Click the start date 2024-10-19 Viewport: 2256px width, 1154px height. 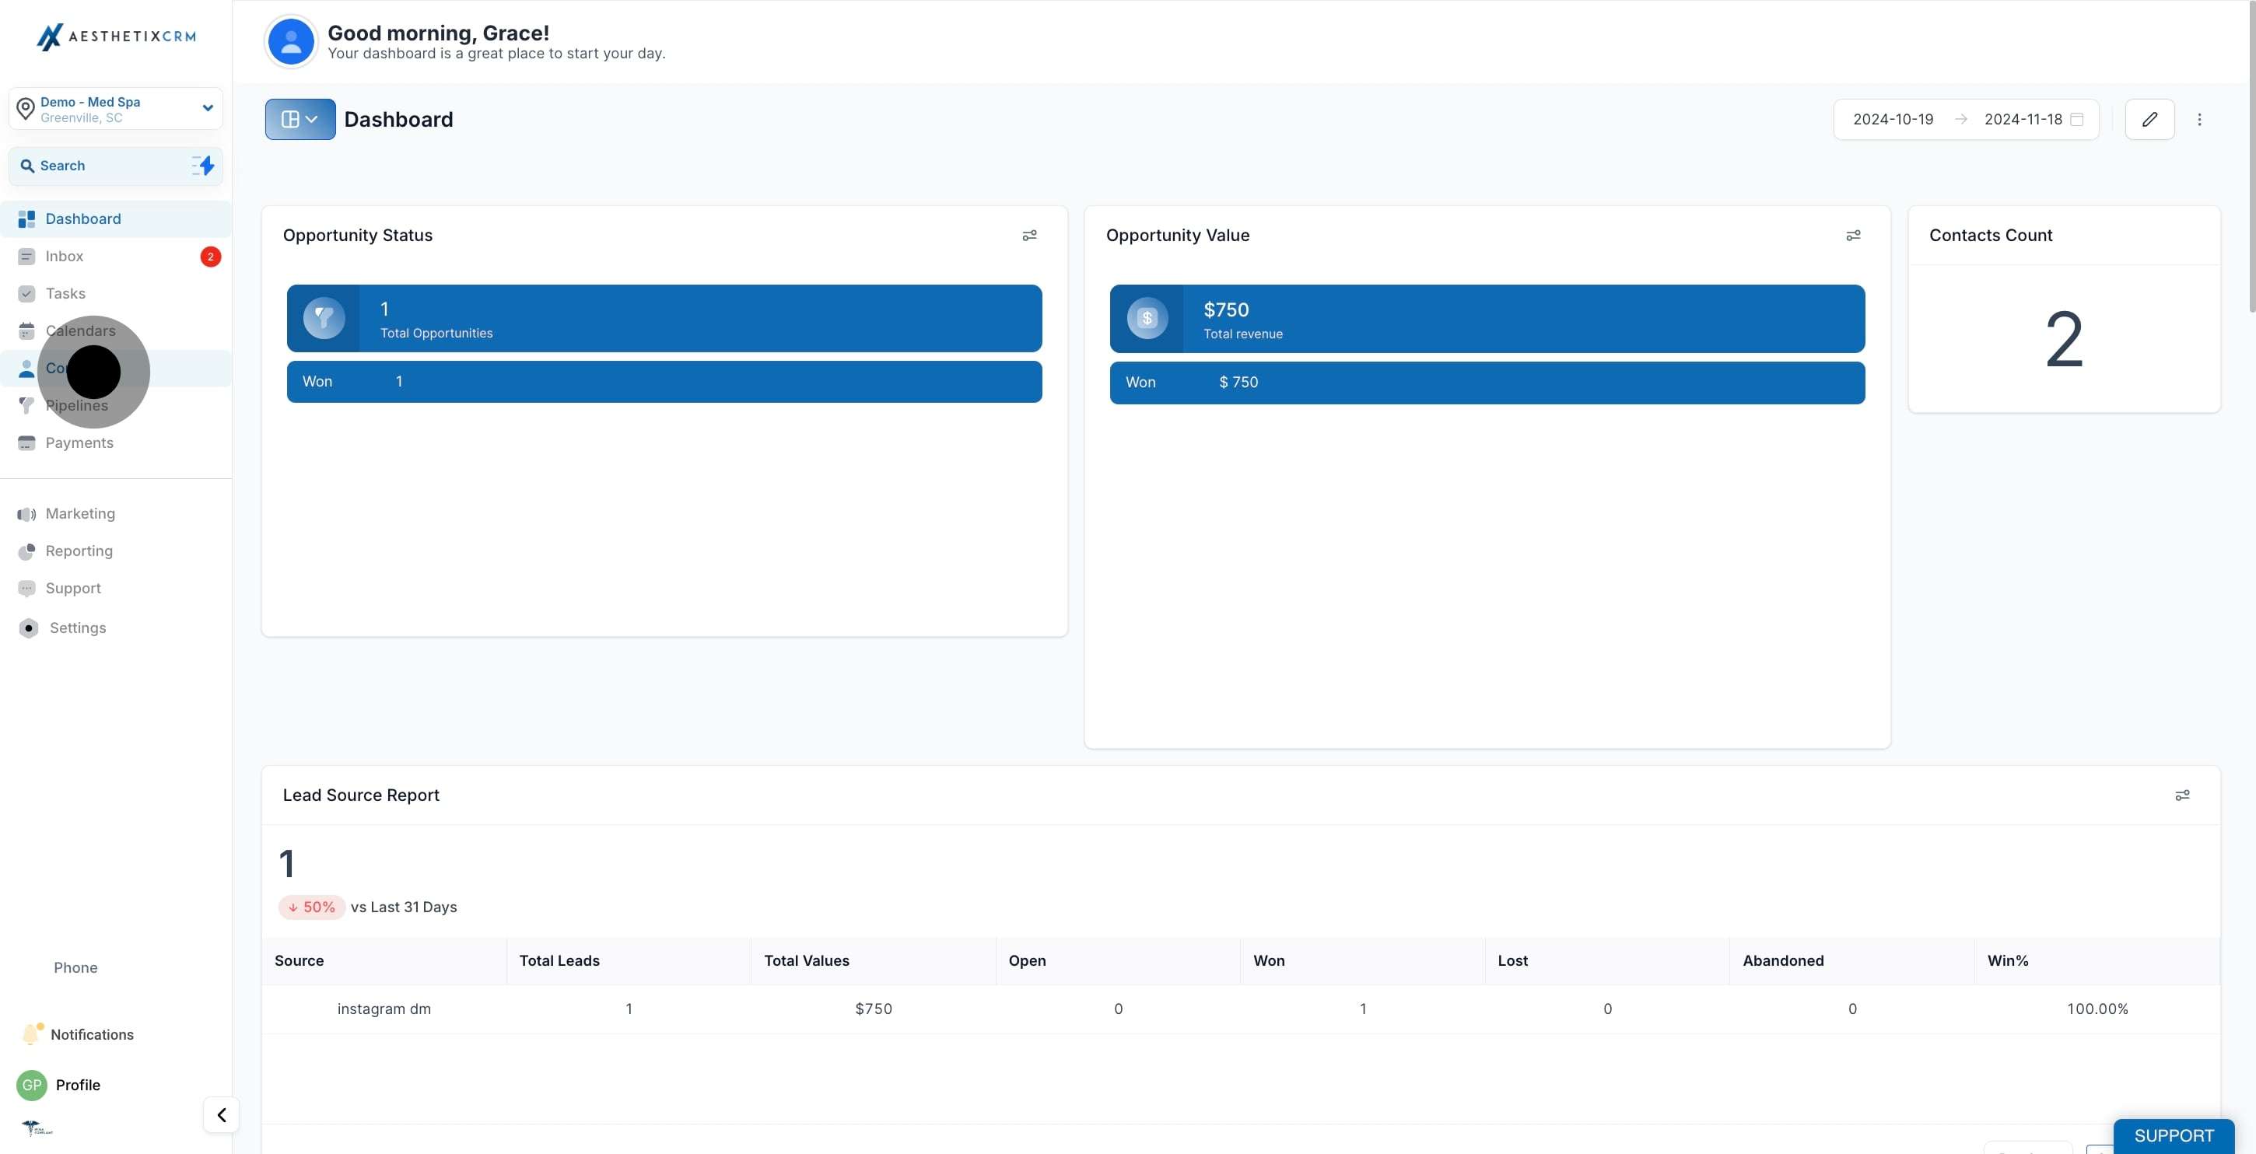(x=1893, y=120)
